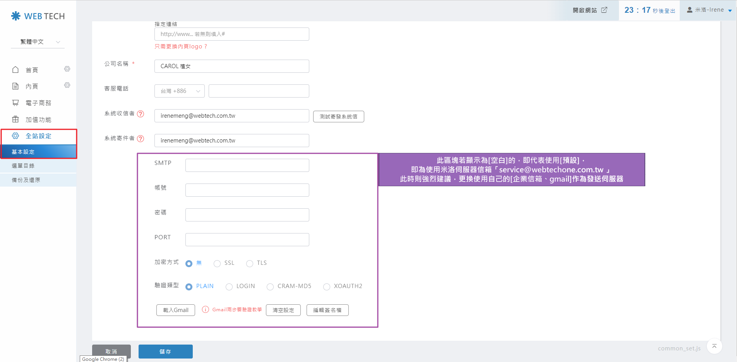Select SSL encryption radio button
The height and width of the screenshot is (362, 737).
coord(217,263)
